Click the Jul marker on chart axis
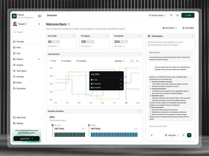This screenshot has width=209, height=156. click(126, 103)
